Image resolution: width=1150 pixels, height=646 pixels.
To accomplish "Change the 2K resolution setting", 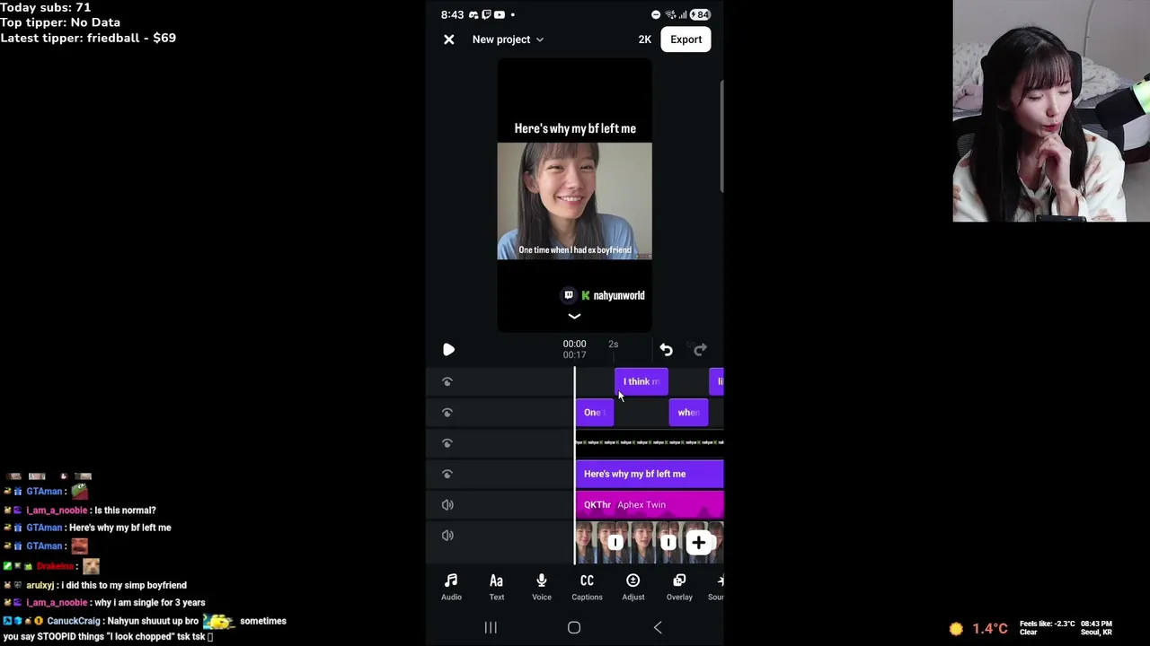I will click(x=644, y=39).
